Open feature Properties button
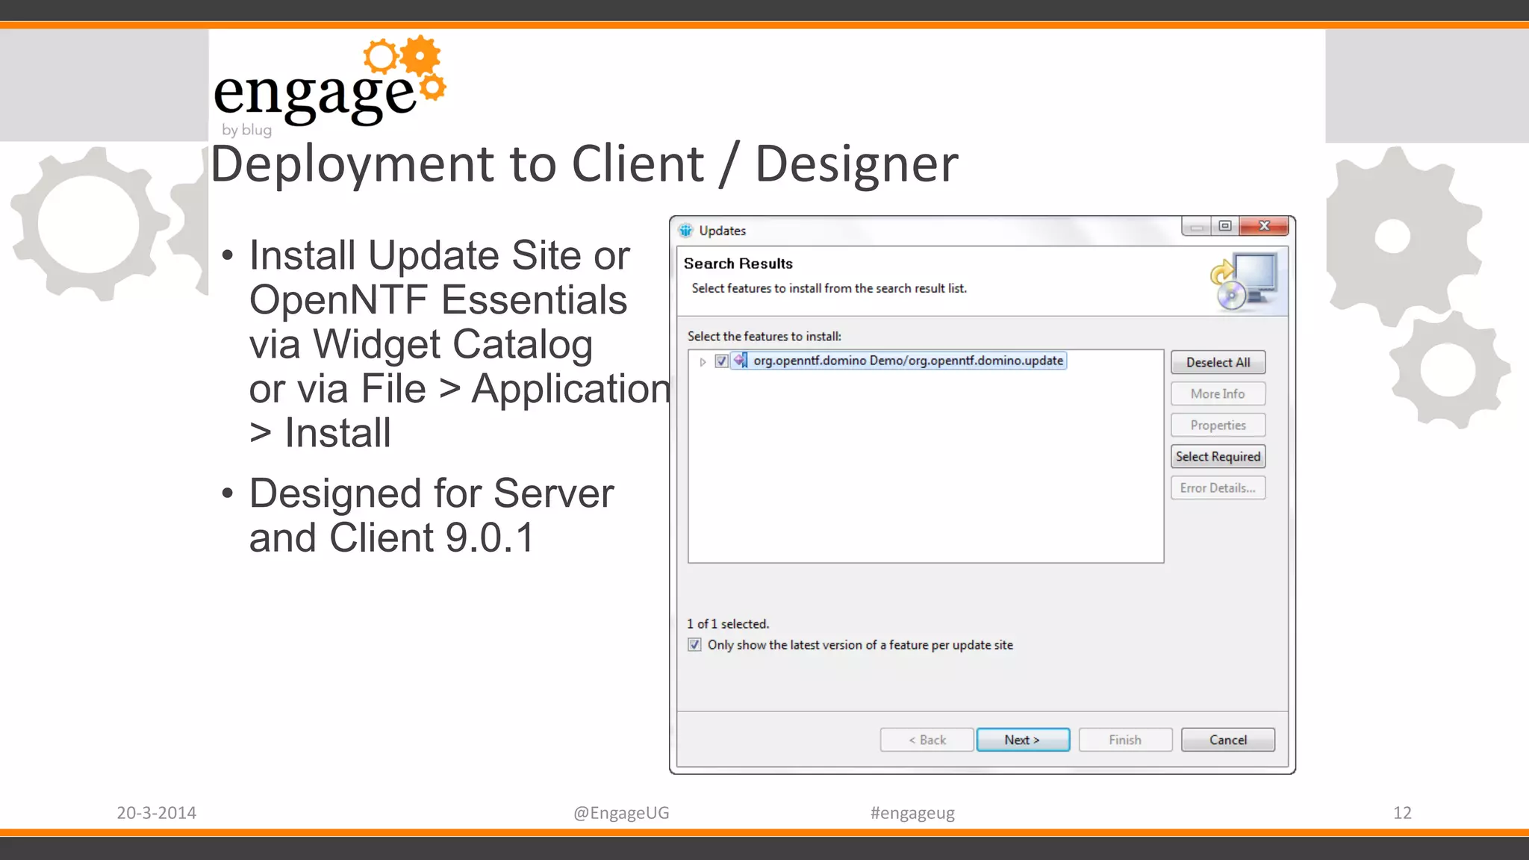The image size is (1529, 860). [1218, 426]
